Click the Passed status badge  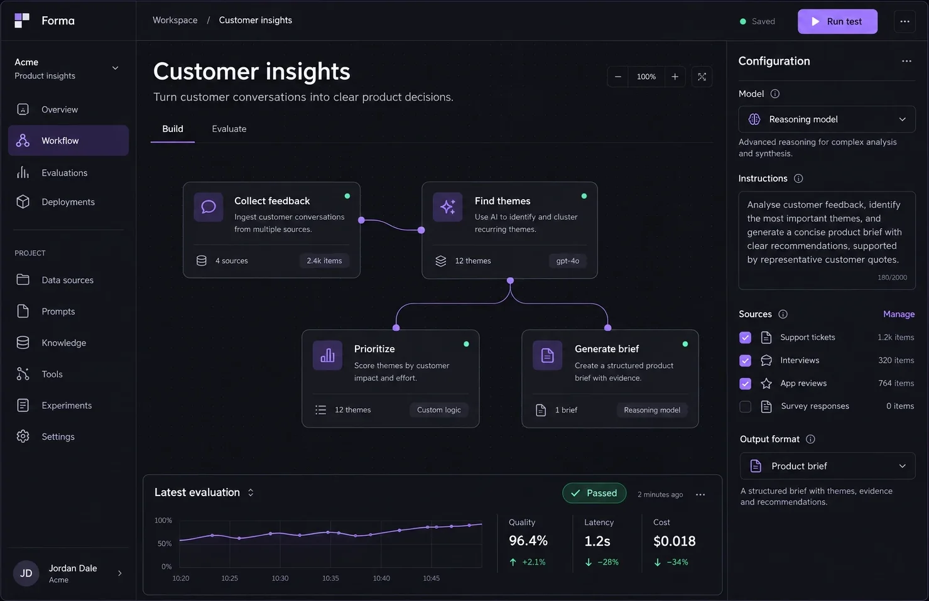[594, 493]
